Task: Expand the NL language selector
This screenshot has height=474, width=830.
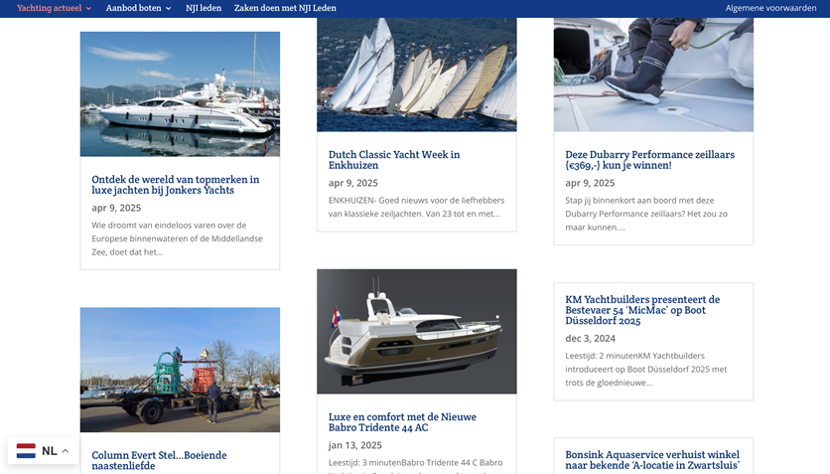Action: tap(43, 451)
